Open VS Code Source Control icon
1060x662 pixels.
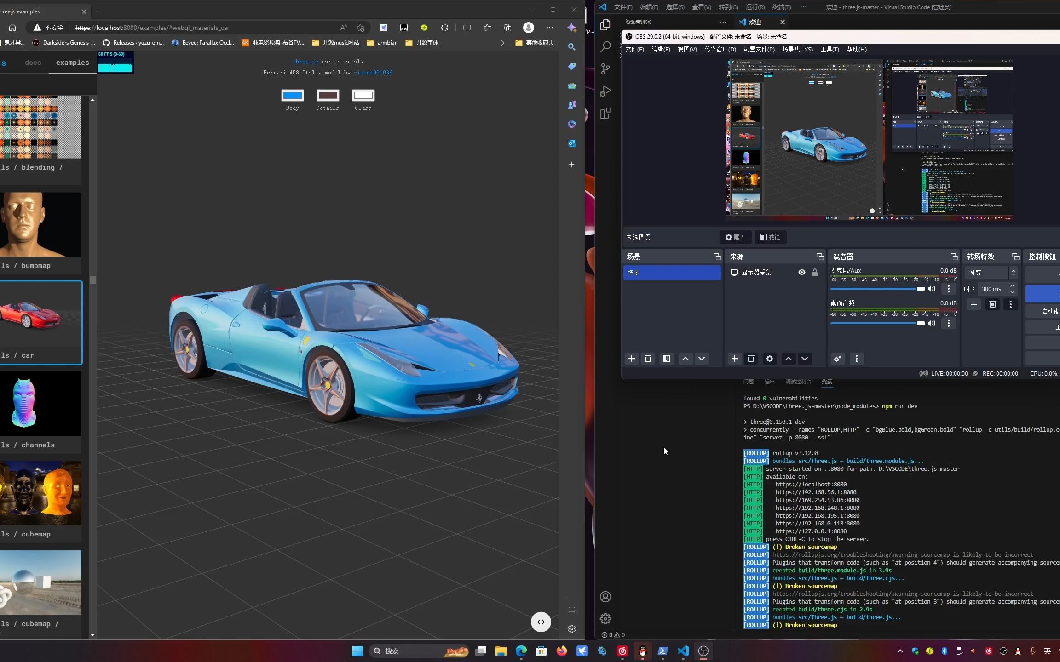click(x=605, y=69)
